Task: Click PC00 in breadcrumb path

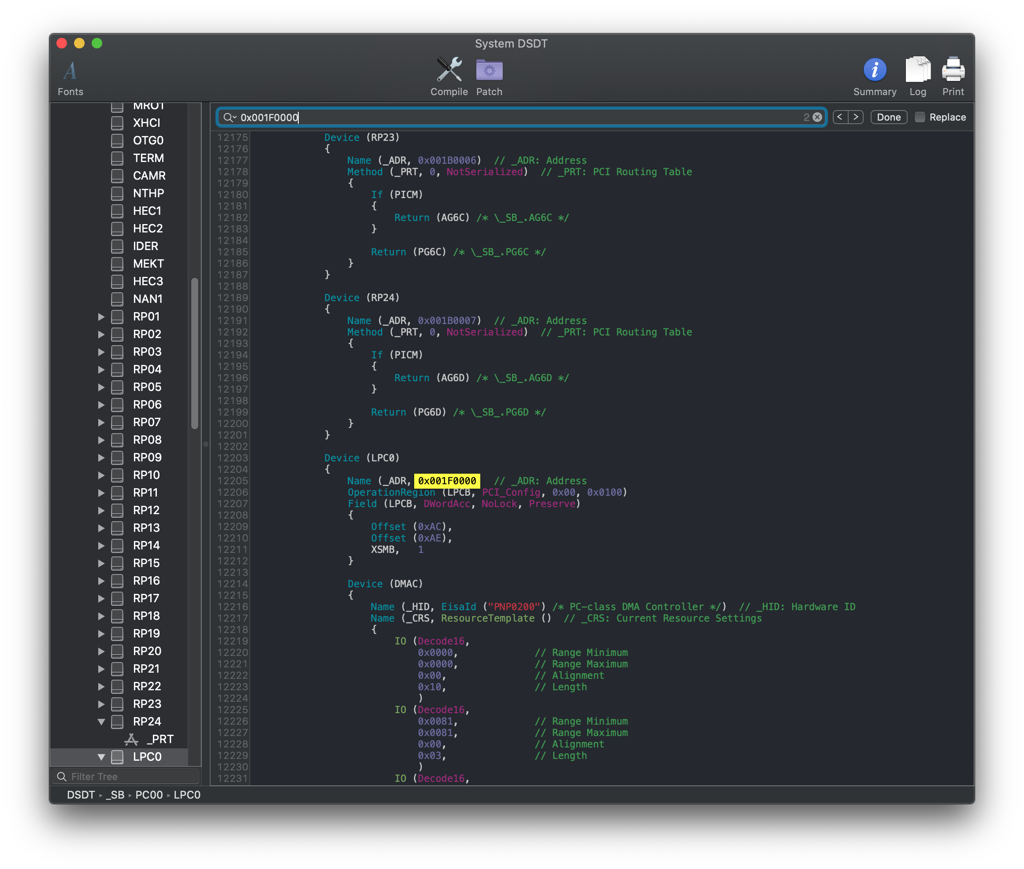Action: click(x=149, y=795)
